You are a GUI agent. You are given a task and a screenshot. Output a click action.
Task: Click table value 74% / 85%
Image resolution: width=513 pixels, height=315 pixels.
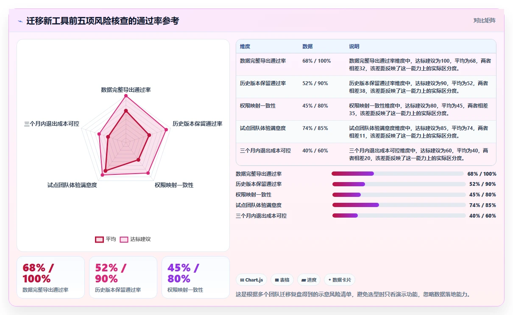click(315, 128)
